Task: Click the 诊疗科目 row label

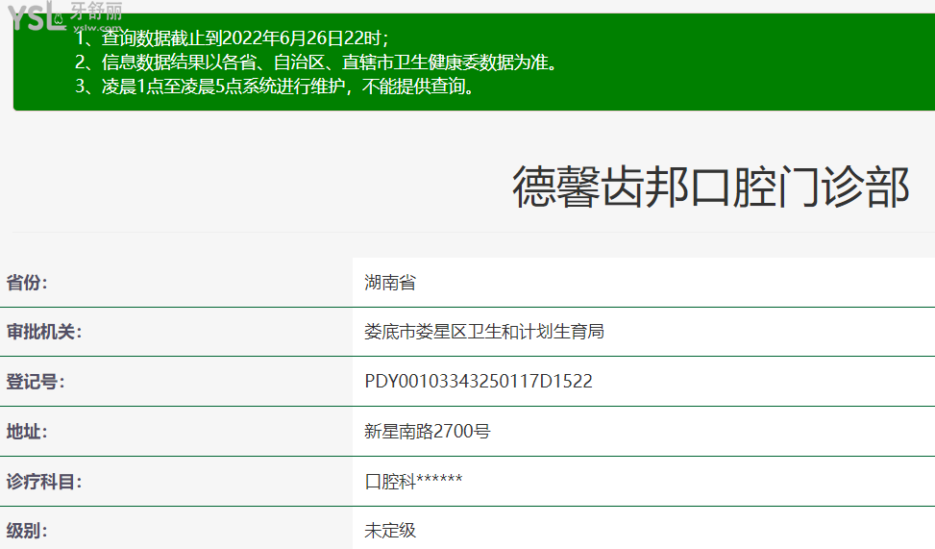Action: point(44,482)
